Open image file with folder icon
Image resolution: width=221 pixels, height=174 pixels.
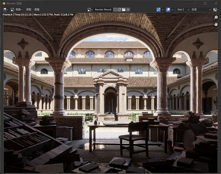124,9
